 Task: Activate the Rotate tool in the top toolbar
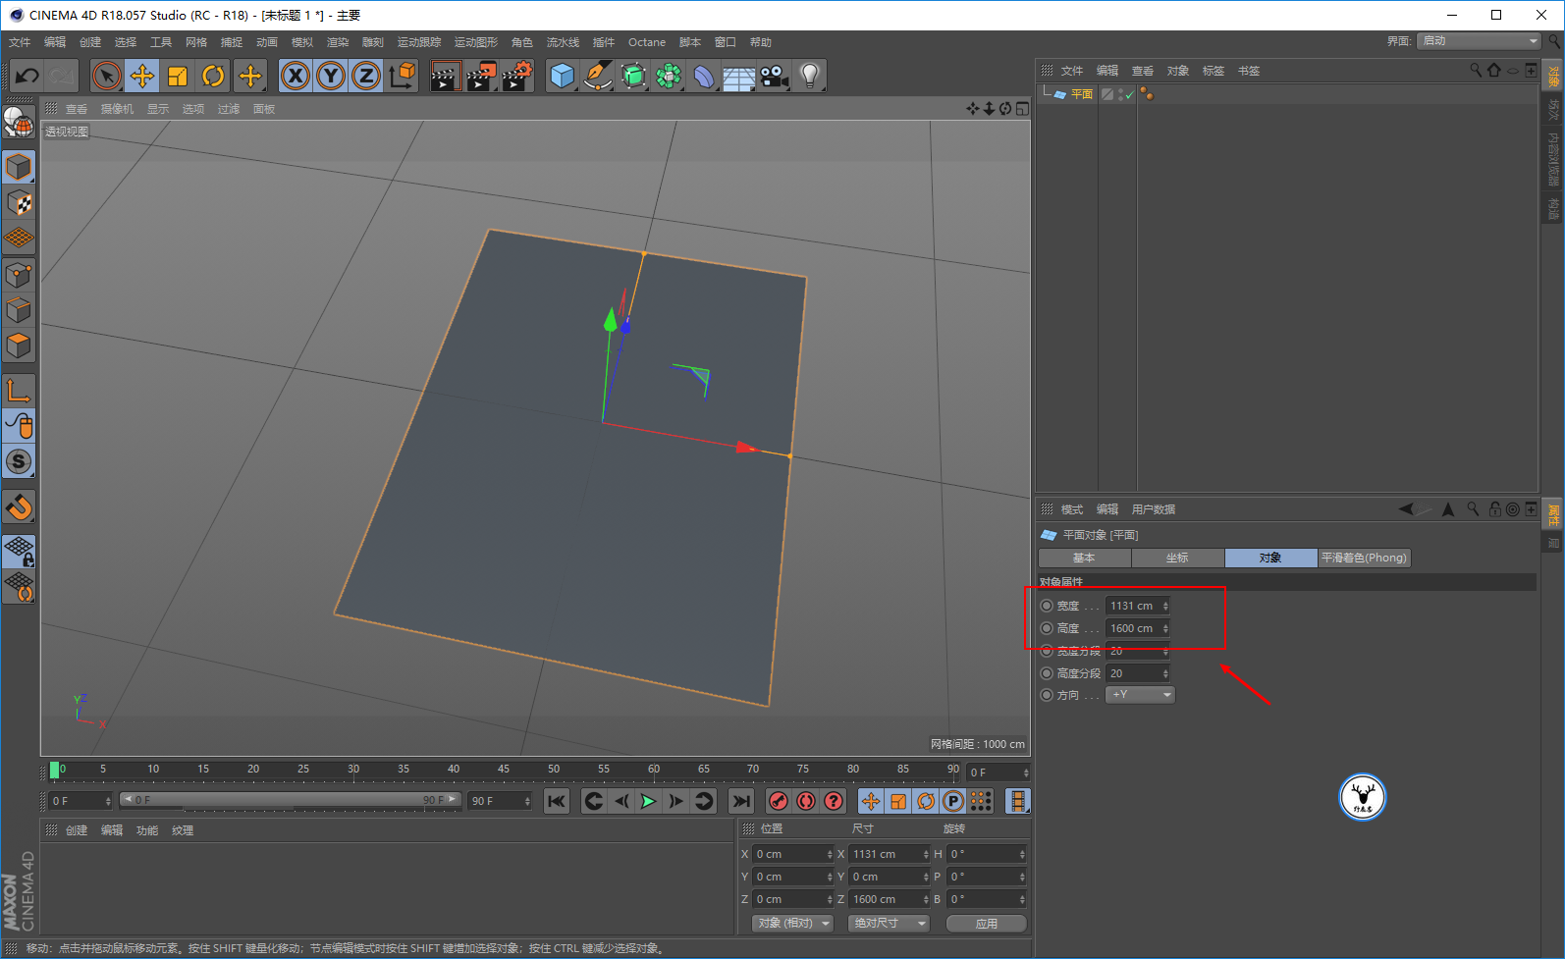[213, 76]
